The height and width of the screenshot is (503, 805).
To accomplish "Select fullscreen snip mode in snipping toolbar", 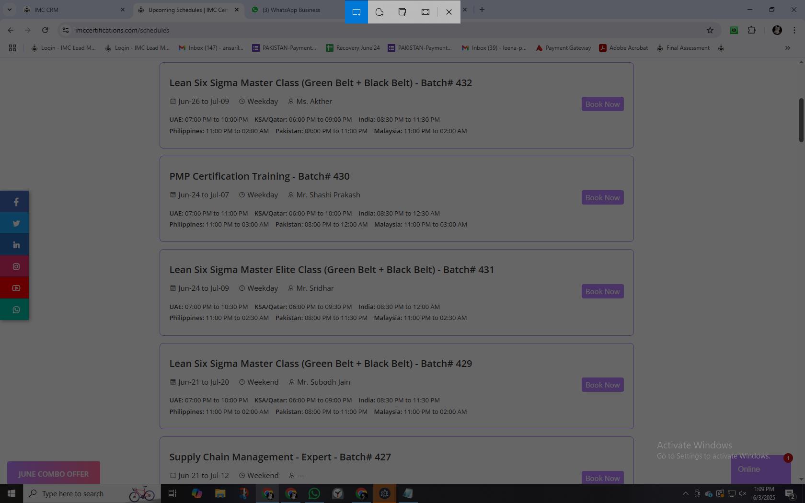I will point(425,12).
